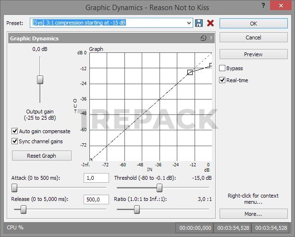
Task: Click Reset Graph button
Action: (x=42, y=156)
